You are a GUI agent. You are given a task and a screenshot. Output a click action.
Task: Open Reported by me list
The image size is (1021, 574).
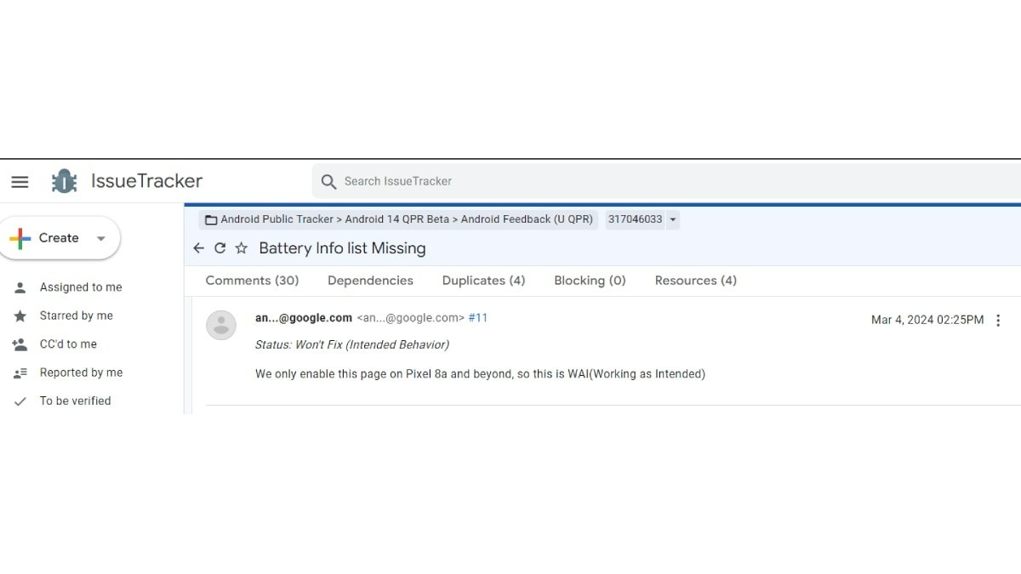[x=81, y=372]
